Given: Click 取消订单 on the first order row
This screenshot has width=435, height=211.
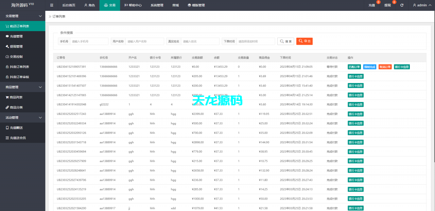Looking at the screenshot, I should 385,67.
